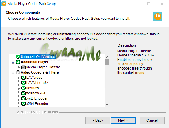This screenshot has height=128, width=169.
Task: Uncheck the LAV Video x64 checkbox
Action: click(x=24, y=83)
